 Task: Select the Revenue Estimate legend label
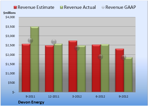(x=36, y=7)
